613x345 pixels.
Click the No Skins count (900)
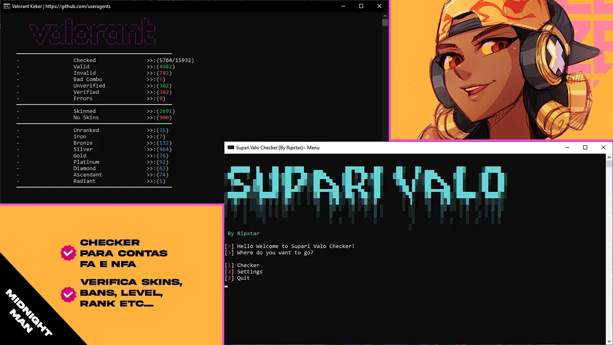164,117
